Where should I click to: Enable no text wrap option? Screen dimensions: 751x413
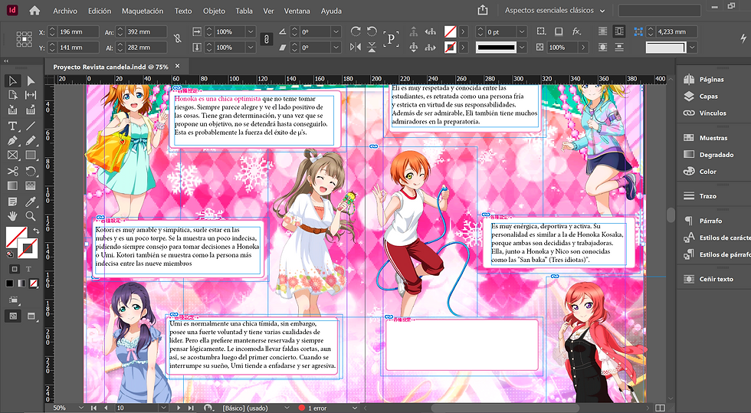point(603,31)
